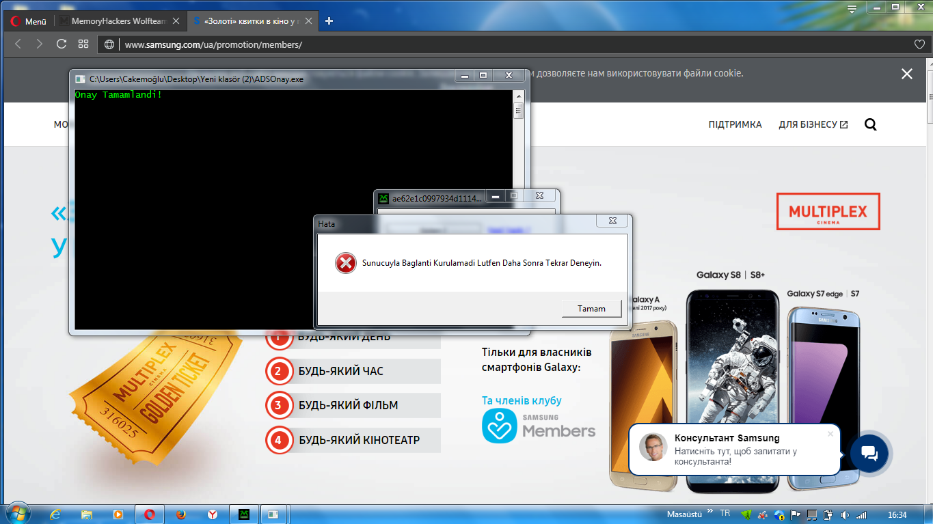
Task: Open the Opera Menü button
Action: (27, 21)
